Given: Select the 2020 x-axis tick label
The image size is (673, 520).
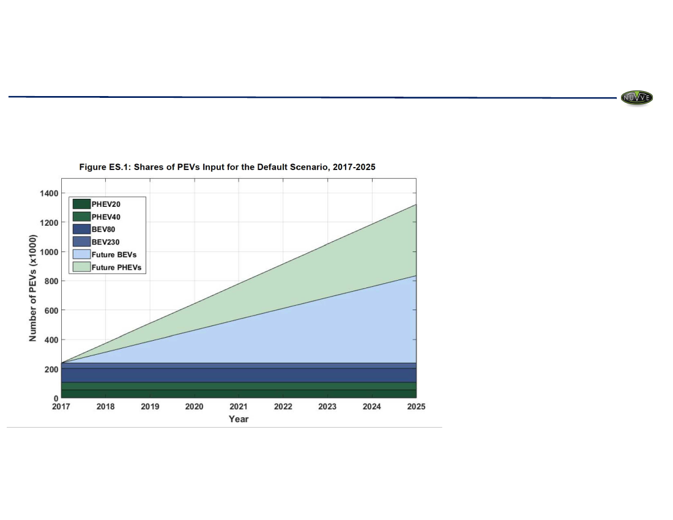Looking at the screenshot, I should [194, 406].
